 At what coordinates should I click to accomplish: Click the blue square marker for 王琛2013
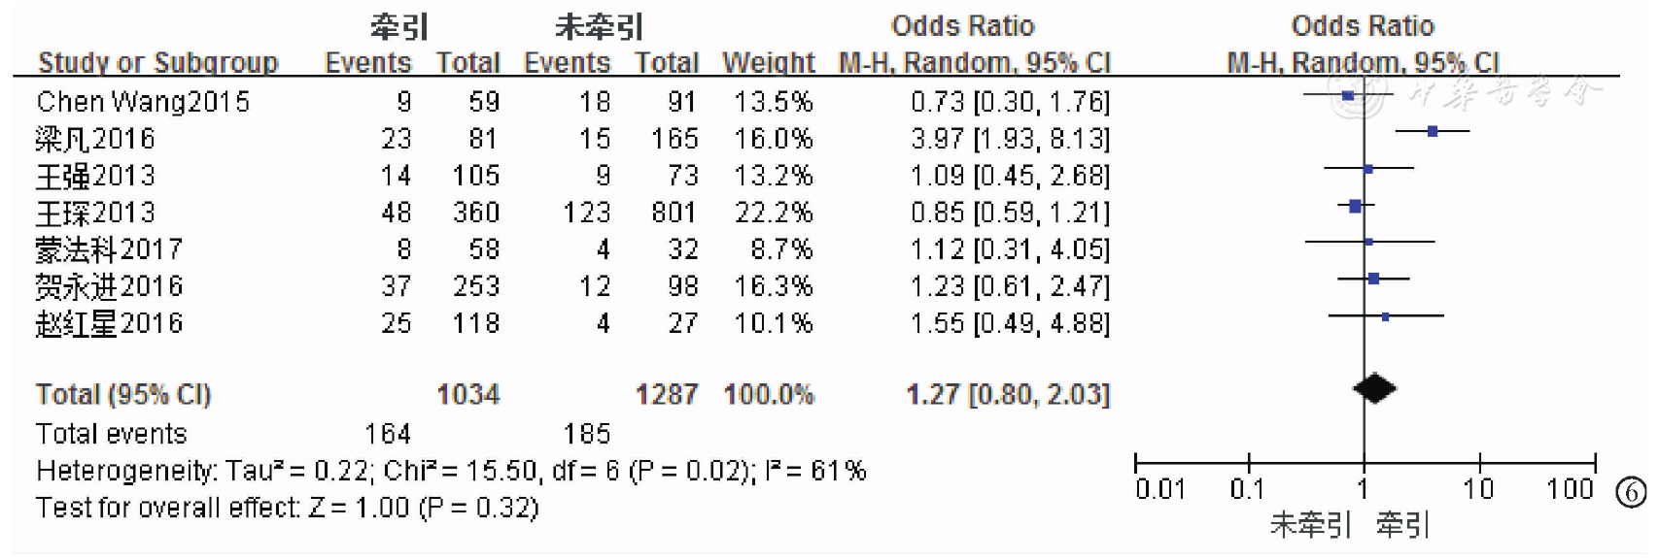[1356, 206]
